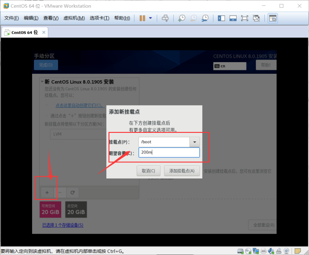Open the power options dropdown arrow
The image size is (309, 255).
coord(150,18)
